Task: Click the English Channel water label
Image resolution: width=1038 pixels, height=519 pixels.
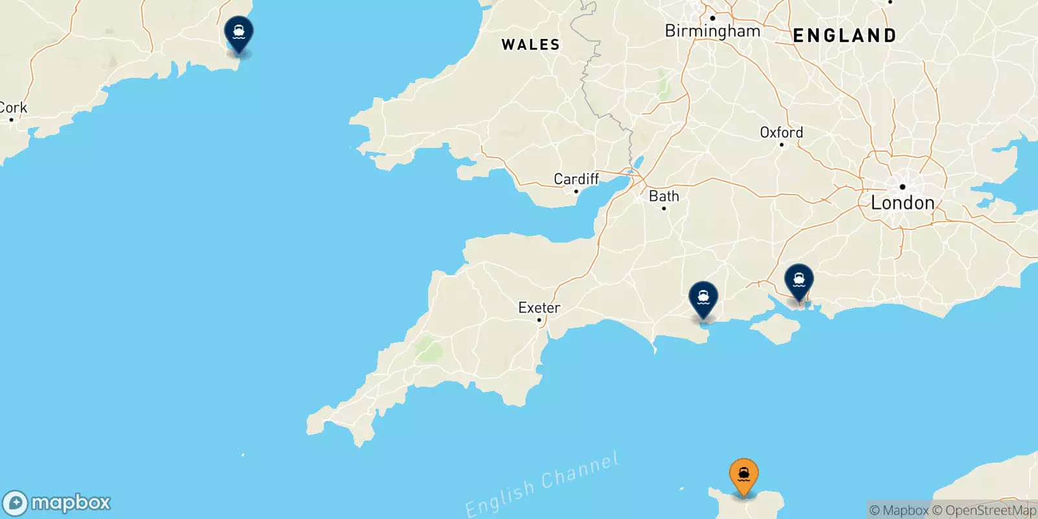Action: (x=542, y=485)
